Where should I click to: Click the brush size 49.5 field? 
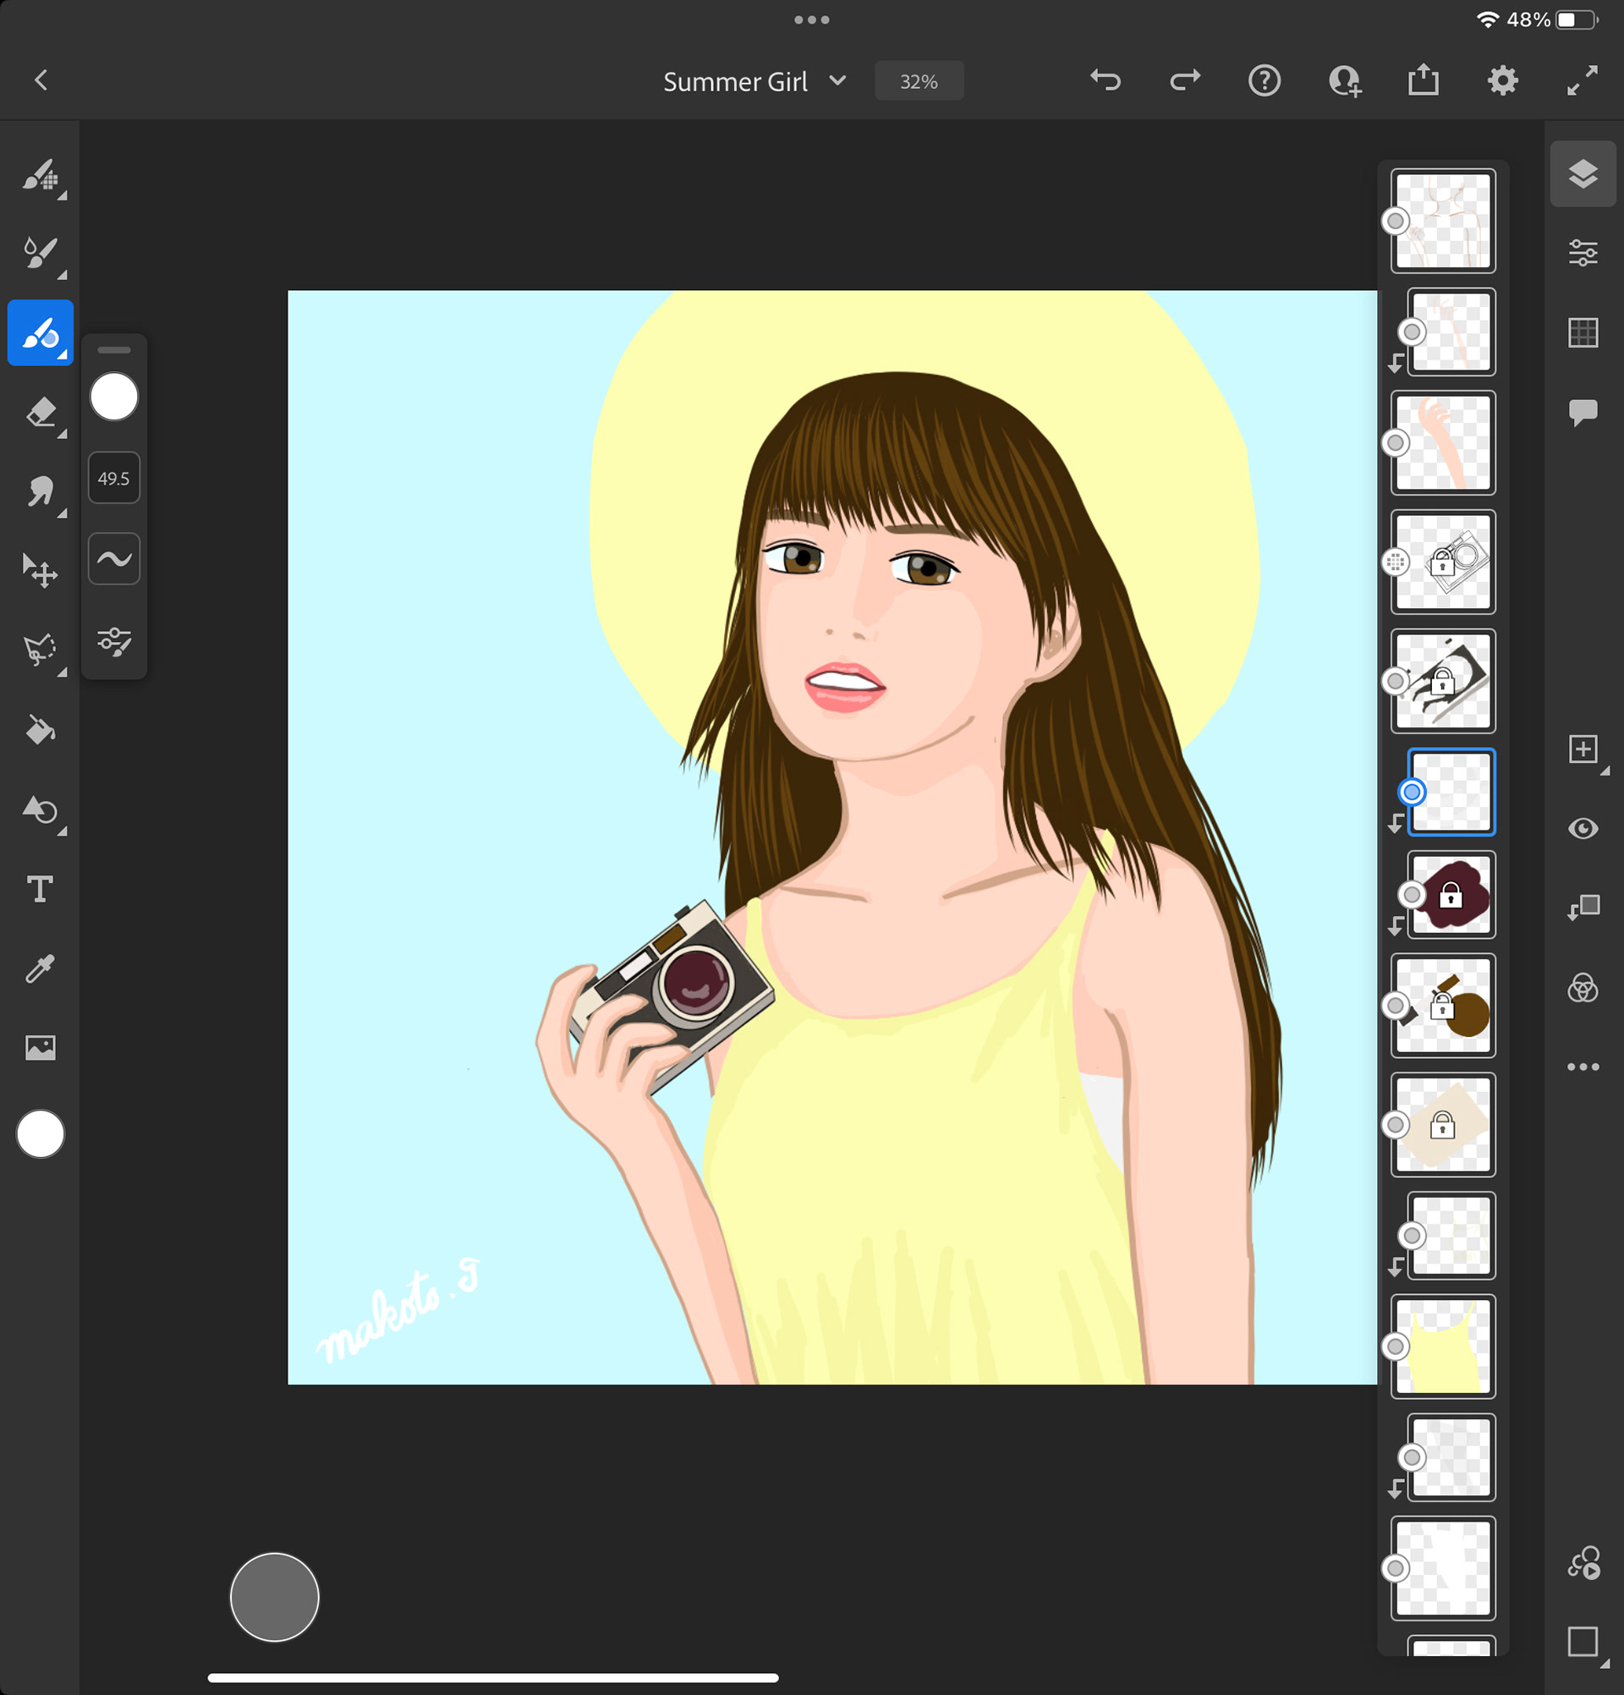pyautogui.click(x=113, y=478)
